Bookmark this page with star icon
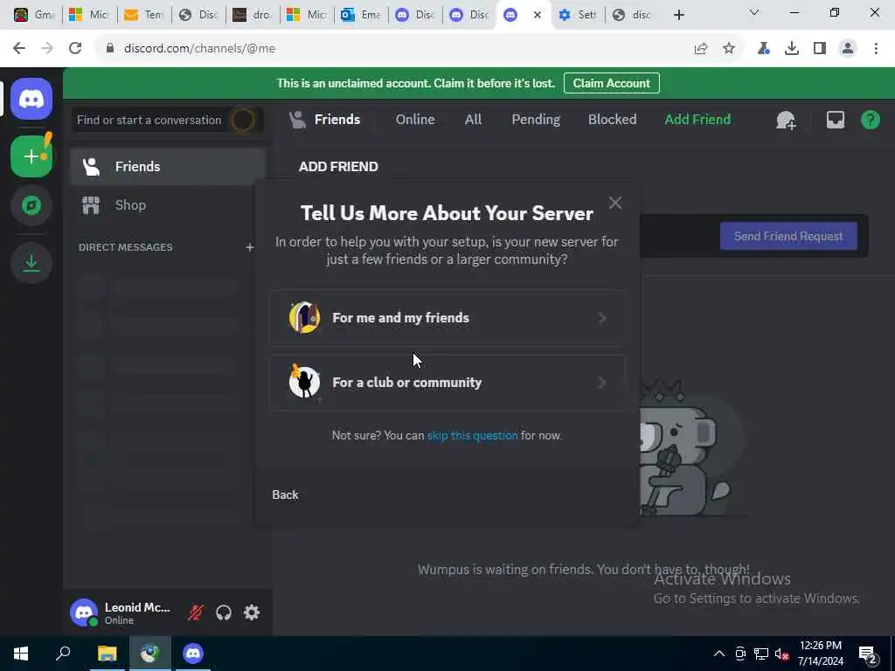The image size is (895, 671). pyautogui.click(x=728, y=49)
